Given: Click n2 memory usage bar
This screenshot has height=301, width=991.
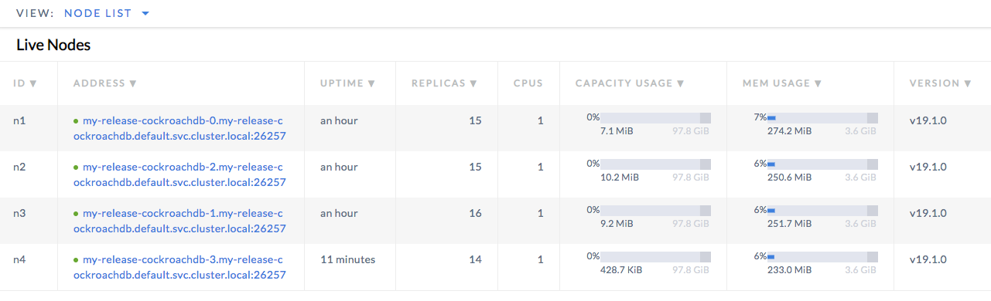Looking at the screenshot, I should [822, 164].
